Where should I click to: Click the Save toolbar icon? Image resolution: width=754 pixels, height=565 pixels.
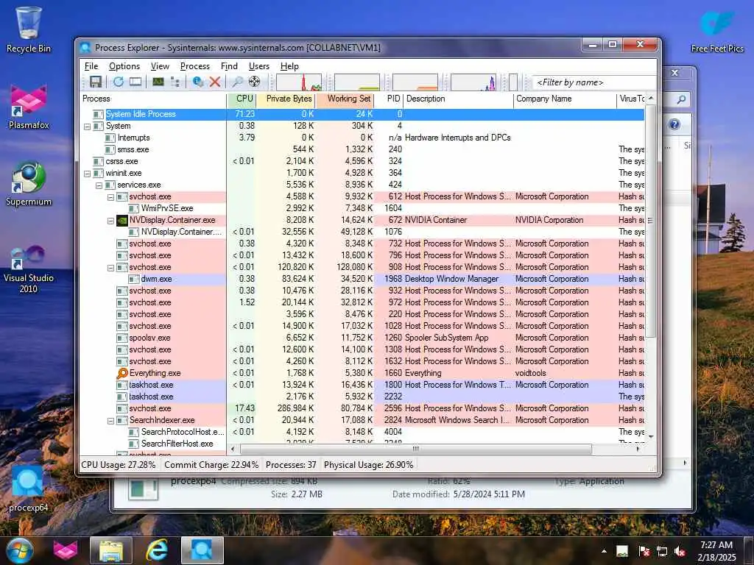coord(96,82)
